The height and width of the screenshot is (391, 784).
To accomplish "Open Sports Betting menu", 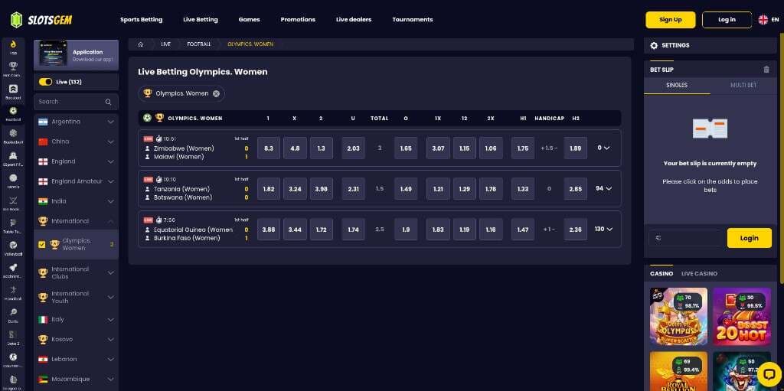I will 141,19.
